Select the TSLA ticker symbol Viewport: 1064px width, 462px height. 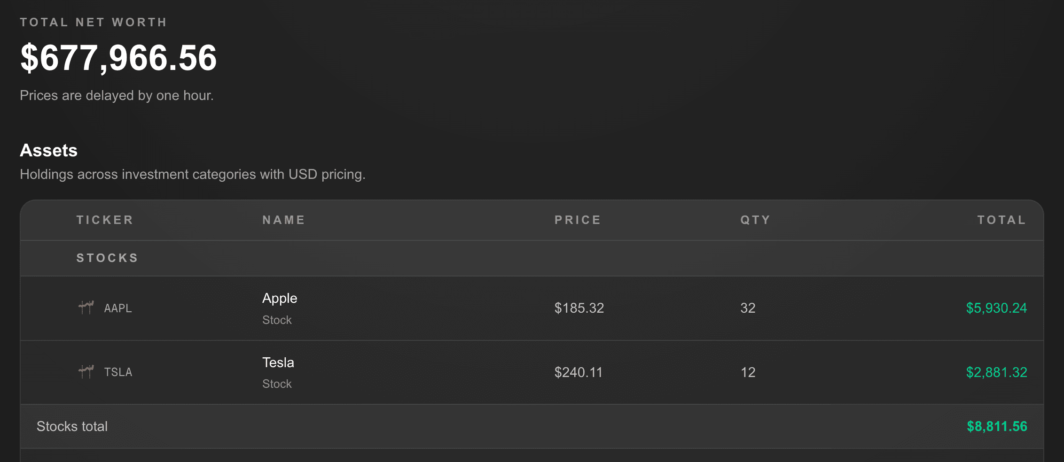[118, 372]
